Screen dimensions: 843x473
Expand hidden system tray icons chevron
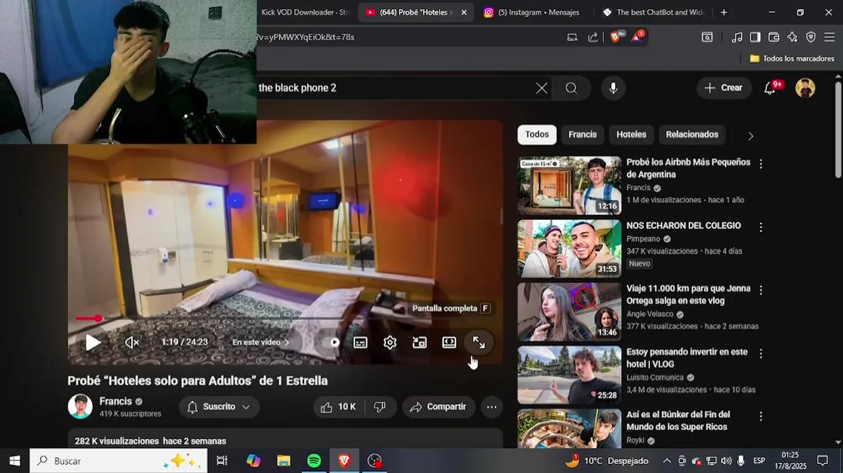pyautogui.click(x=666, y=461)
